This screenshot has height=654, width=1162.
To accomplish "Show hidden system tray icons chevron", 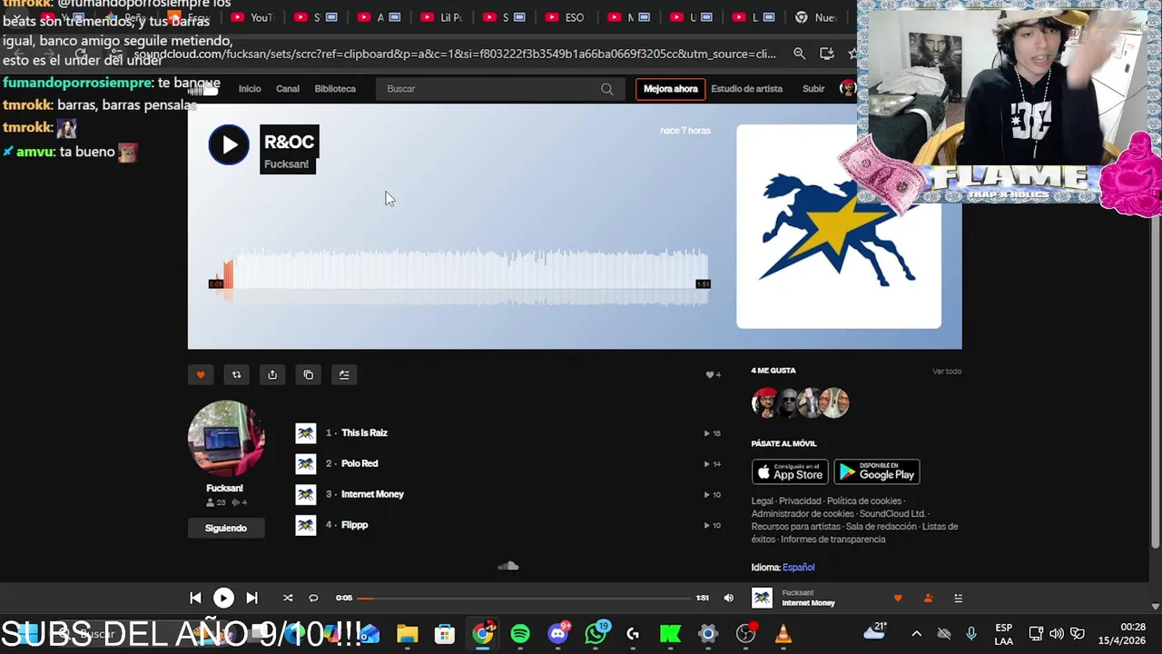I will [x=916, y=634].
